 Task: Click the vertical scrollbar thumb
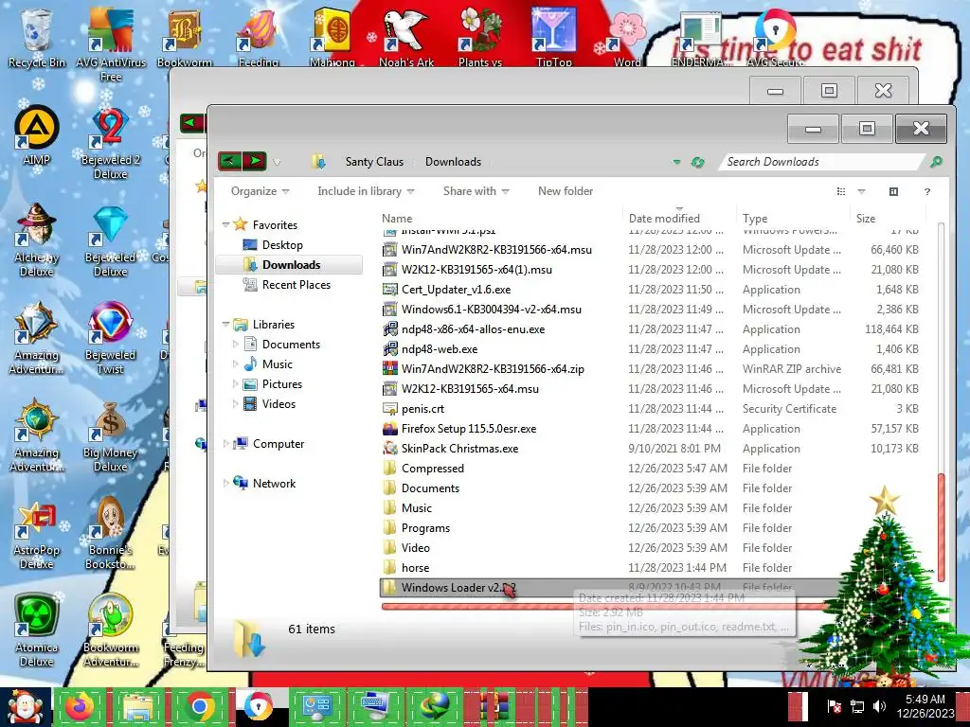[x=942, y=526]
